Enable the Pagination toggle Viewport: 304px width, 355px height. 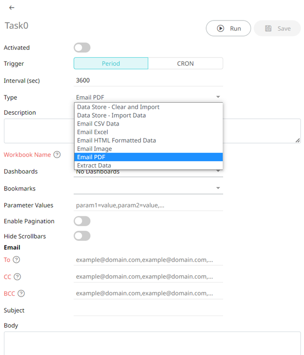tap(82, 221)
